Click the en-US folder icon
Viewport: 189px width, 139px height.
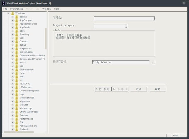(x=17, y=63)
